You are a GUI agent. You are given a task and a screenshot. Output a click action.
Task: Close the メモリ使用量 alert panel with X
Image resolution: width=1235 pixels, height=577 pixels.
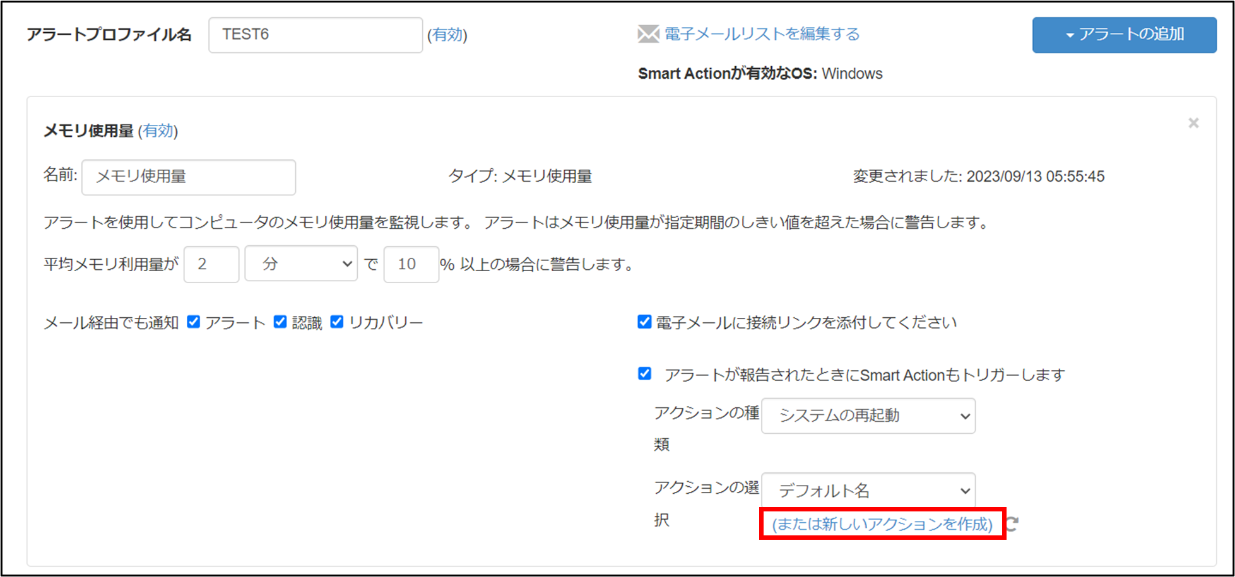tap(1193, 123)
